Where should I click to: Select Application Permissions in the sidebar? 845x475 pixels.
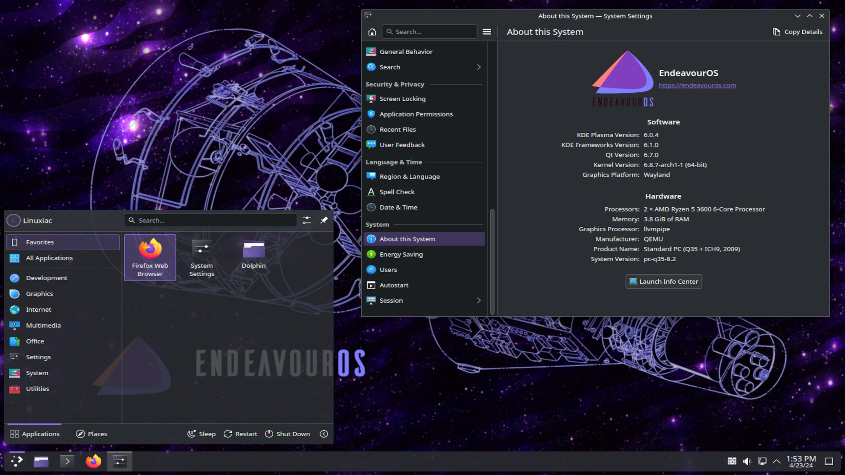pos(416,114)
